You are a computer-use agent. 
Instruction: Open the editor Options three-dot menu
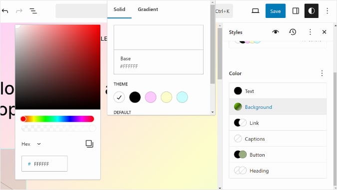point(327,11)
